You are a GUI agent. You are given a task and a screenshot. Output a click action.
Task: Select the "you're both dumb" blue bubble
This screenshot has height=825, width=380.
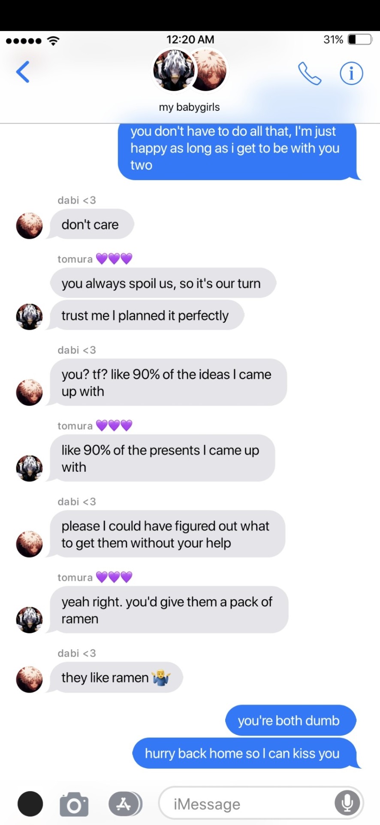click(290, 721)
